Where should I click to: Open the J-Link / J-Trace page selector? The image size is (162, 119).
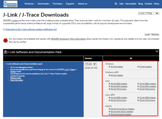pos(148,13)
